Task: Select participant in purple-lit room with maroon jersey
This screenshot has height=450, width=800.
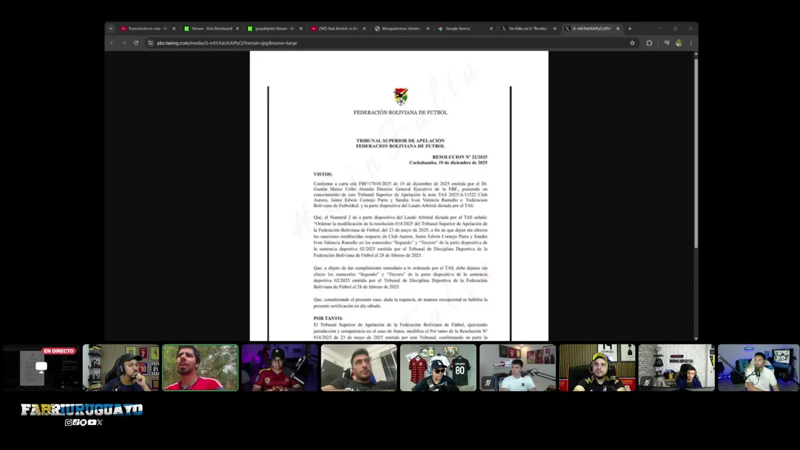Action: (x=279, y=367)
